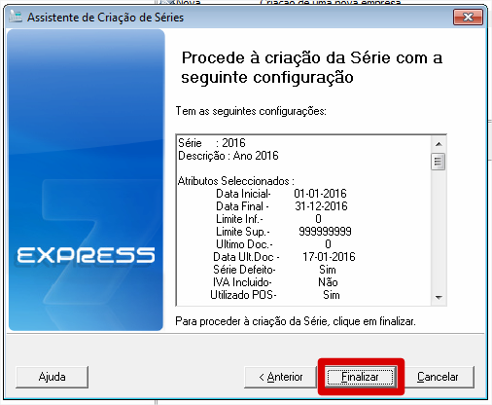Close the Assistente de Criação de Séries window
The image size is (492, 405).
468,17
